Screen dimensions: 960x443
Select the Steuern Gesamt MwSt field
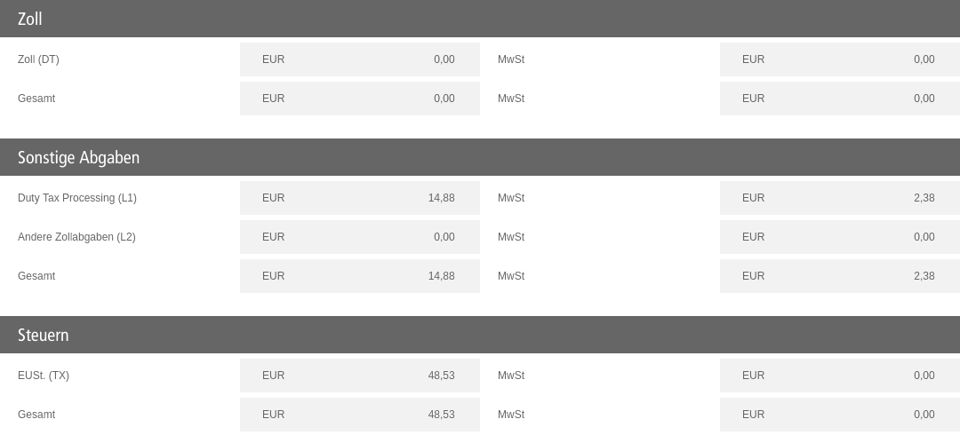tap(840, 415)
